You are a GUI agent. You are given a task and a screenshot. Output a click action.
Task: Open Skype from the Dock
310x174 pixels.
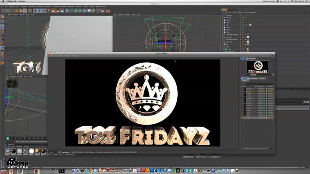click(186, 171)
